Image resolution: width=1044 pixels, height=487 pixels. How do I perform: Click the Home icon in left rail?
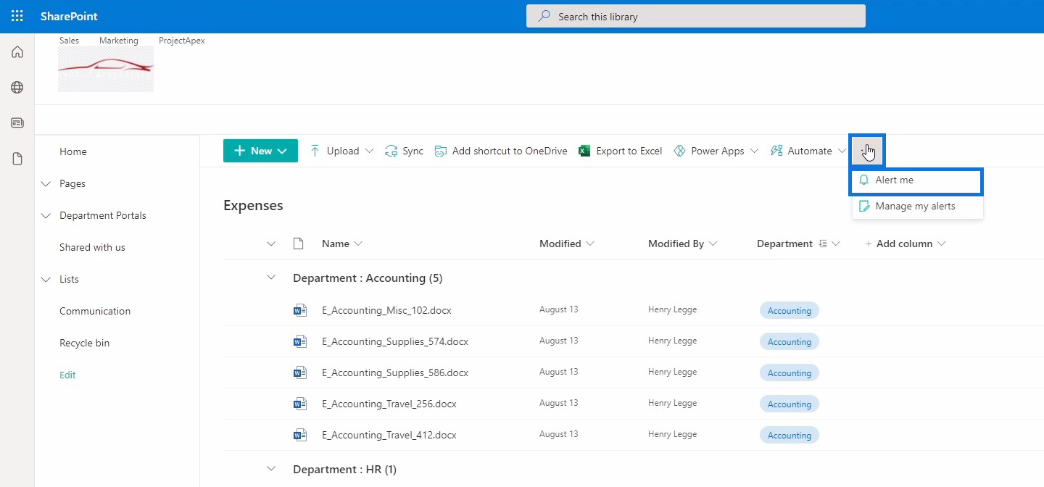[17, 52]
